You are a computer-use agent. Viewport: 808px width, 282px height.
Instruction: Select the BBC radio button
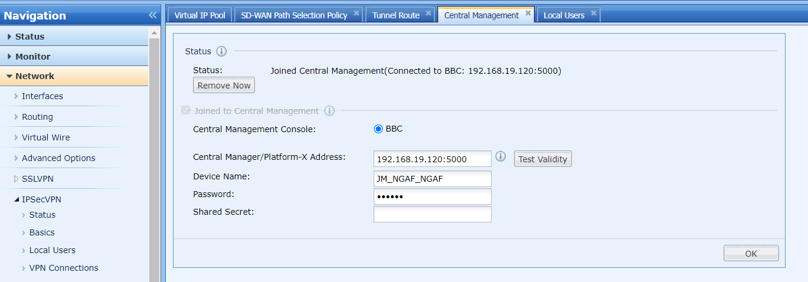[x=378, y=129]
